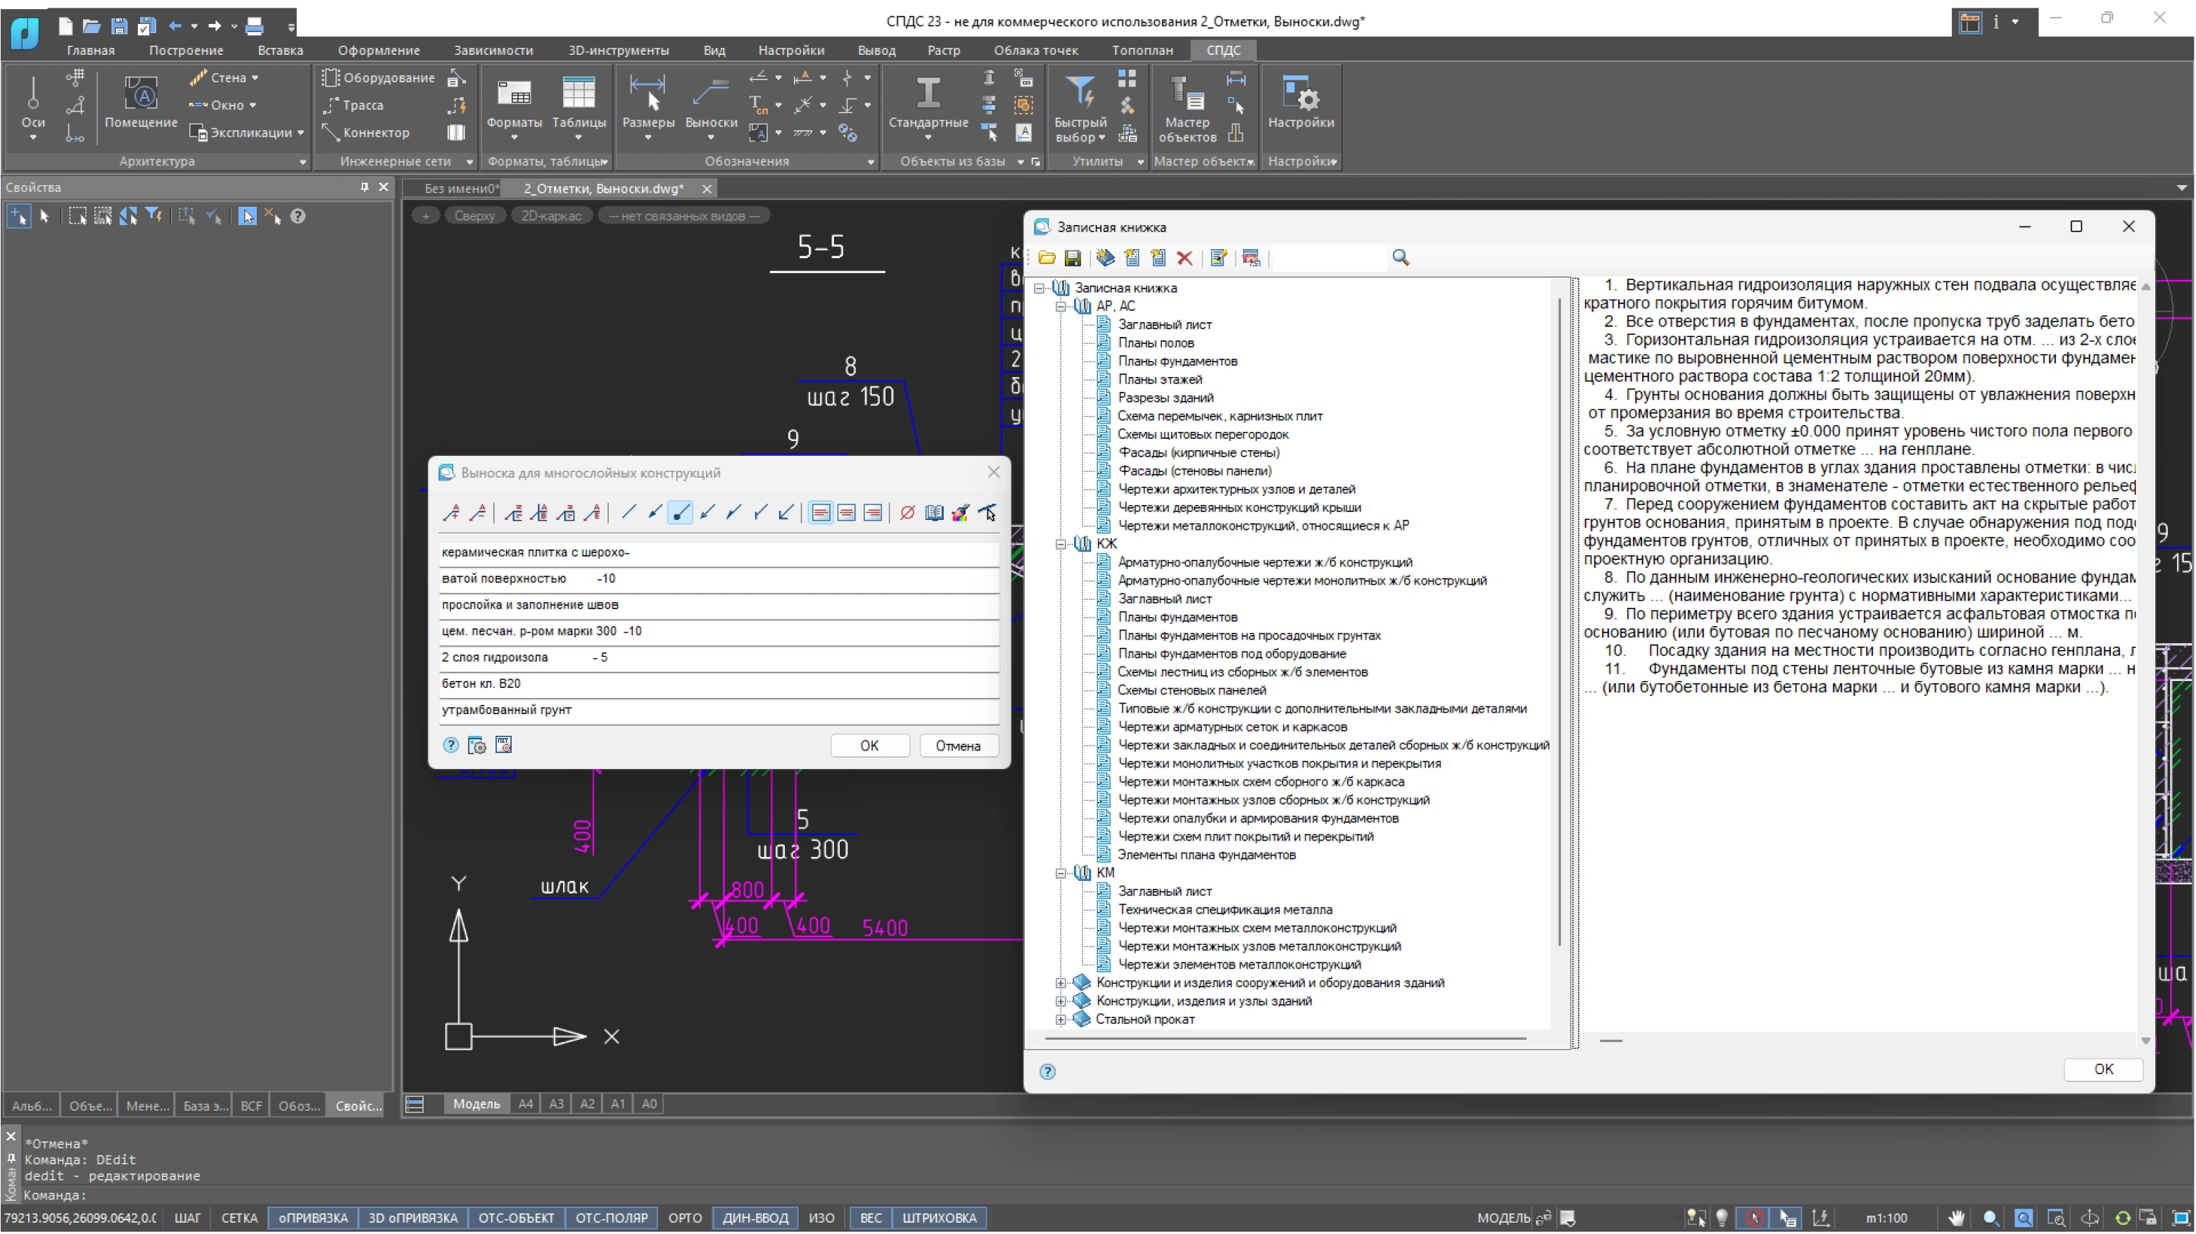Open the notebook book icon in leader dialog
Image resolution: width=2196 pixels, height=1234 pixels.
click(934, 513)
